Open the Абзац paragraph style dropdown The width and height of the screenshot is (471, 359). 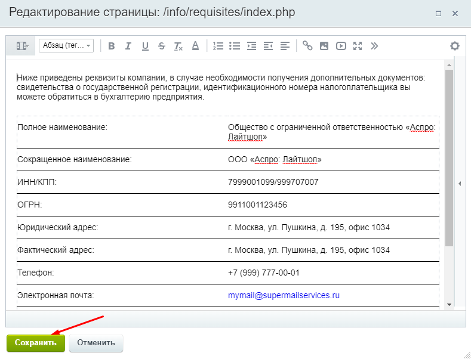coord(66,46)
